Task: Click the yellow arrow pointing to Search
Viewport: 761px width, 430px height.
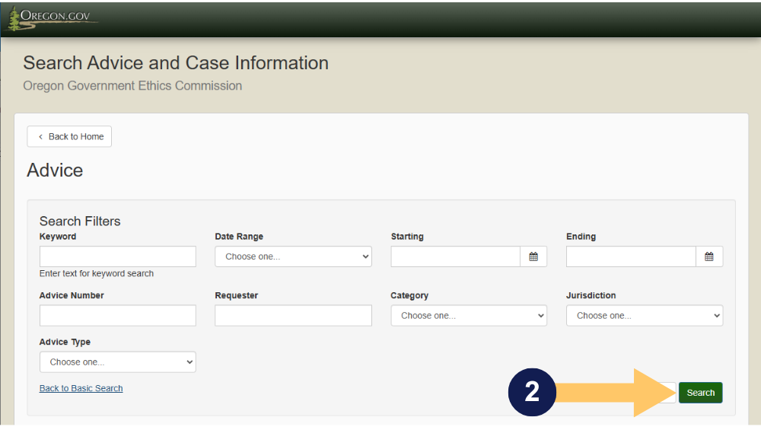Action: click(x=616, y=393)
